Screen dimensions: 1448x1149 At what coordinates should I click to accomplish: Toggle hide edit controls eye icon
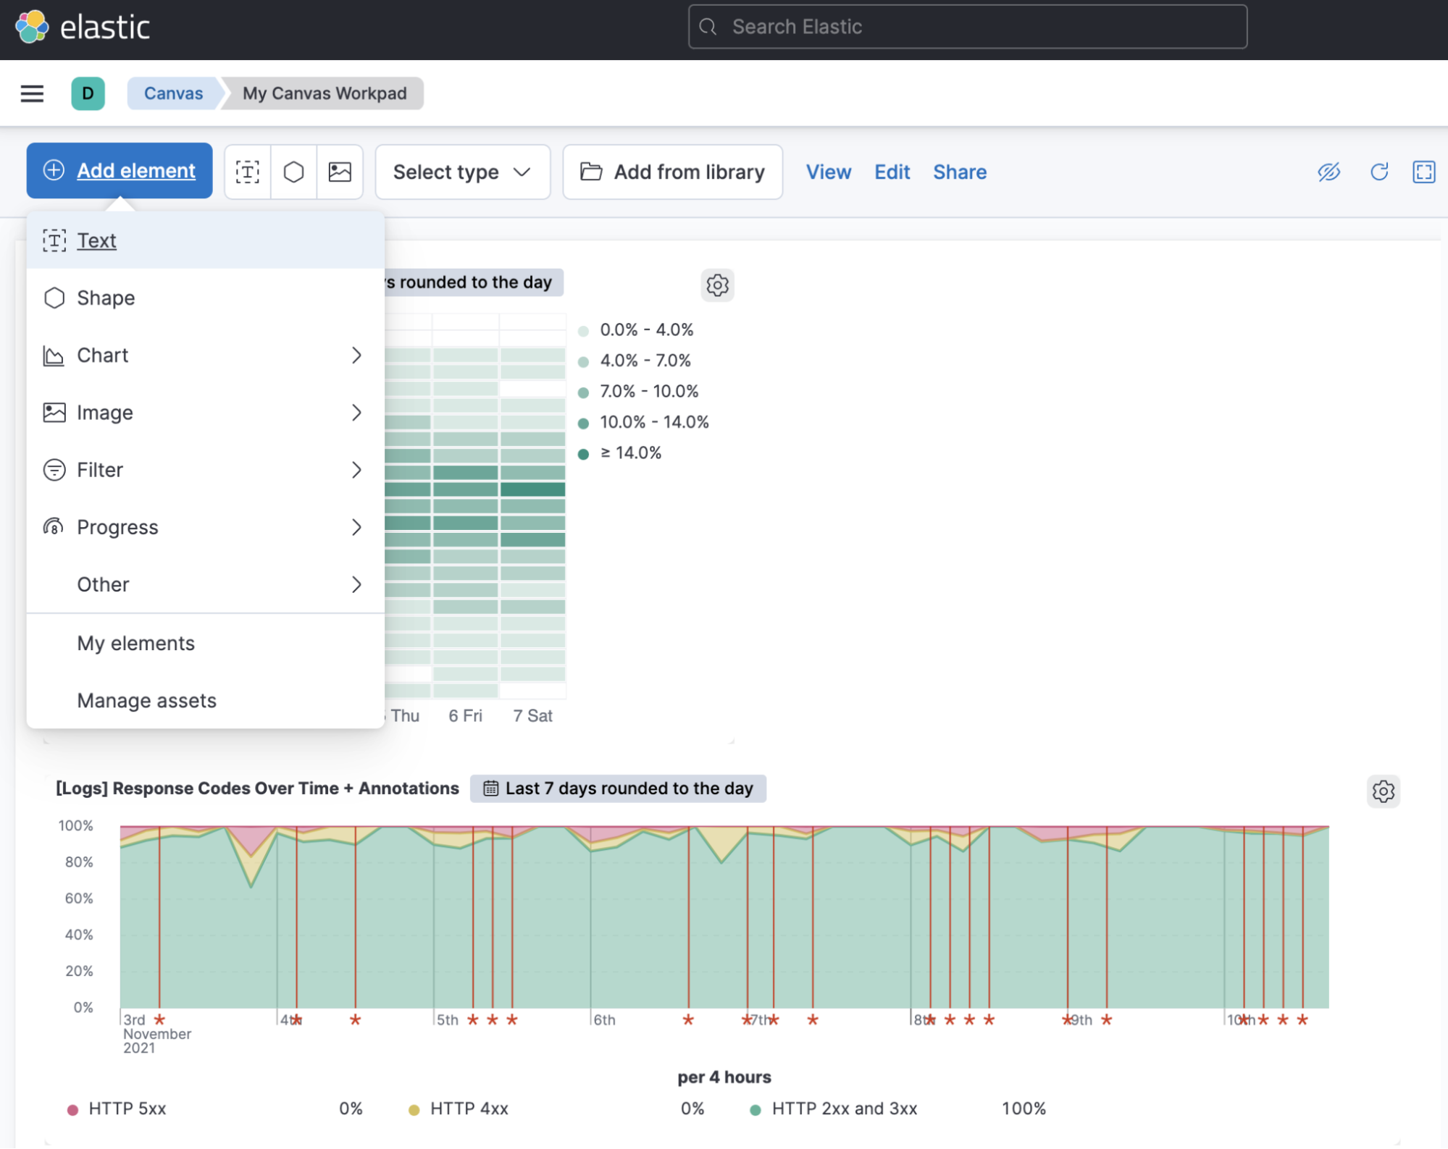[x=1328, y=172]
